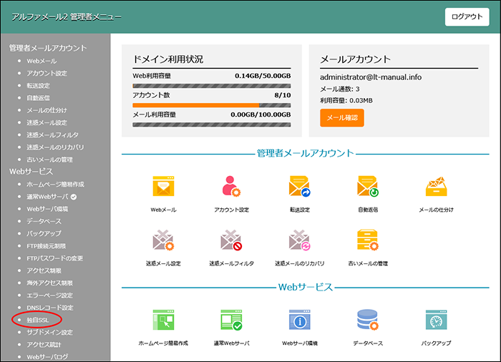Click the メール利用容量 usage bar

tap(212, 124)
